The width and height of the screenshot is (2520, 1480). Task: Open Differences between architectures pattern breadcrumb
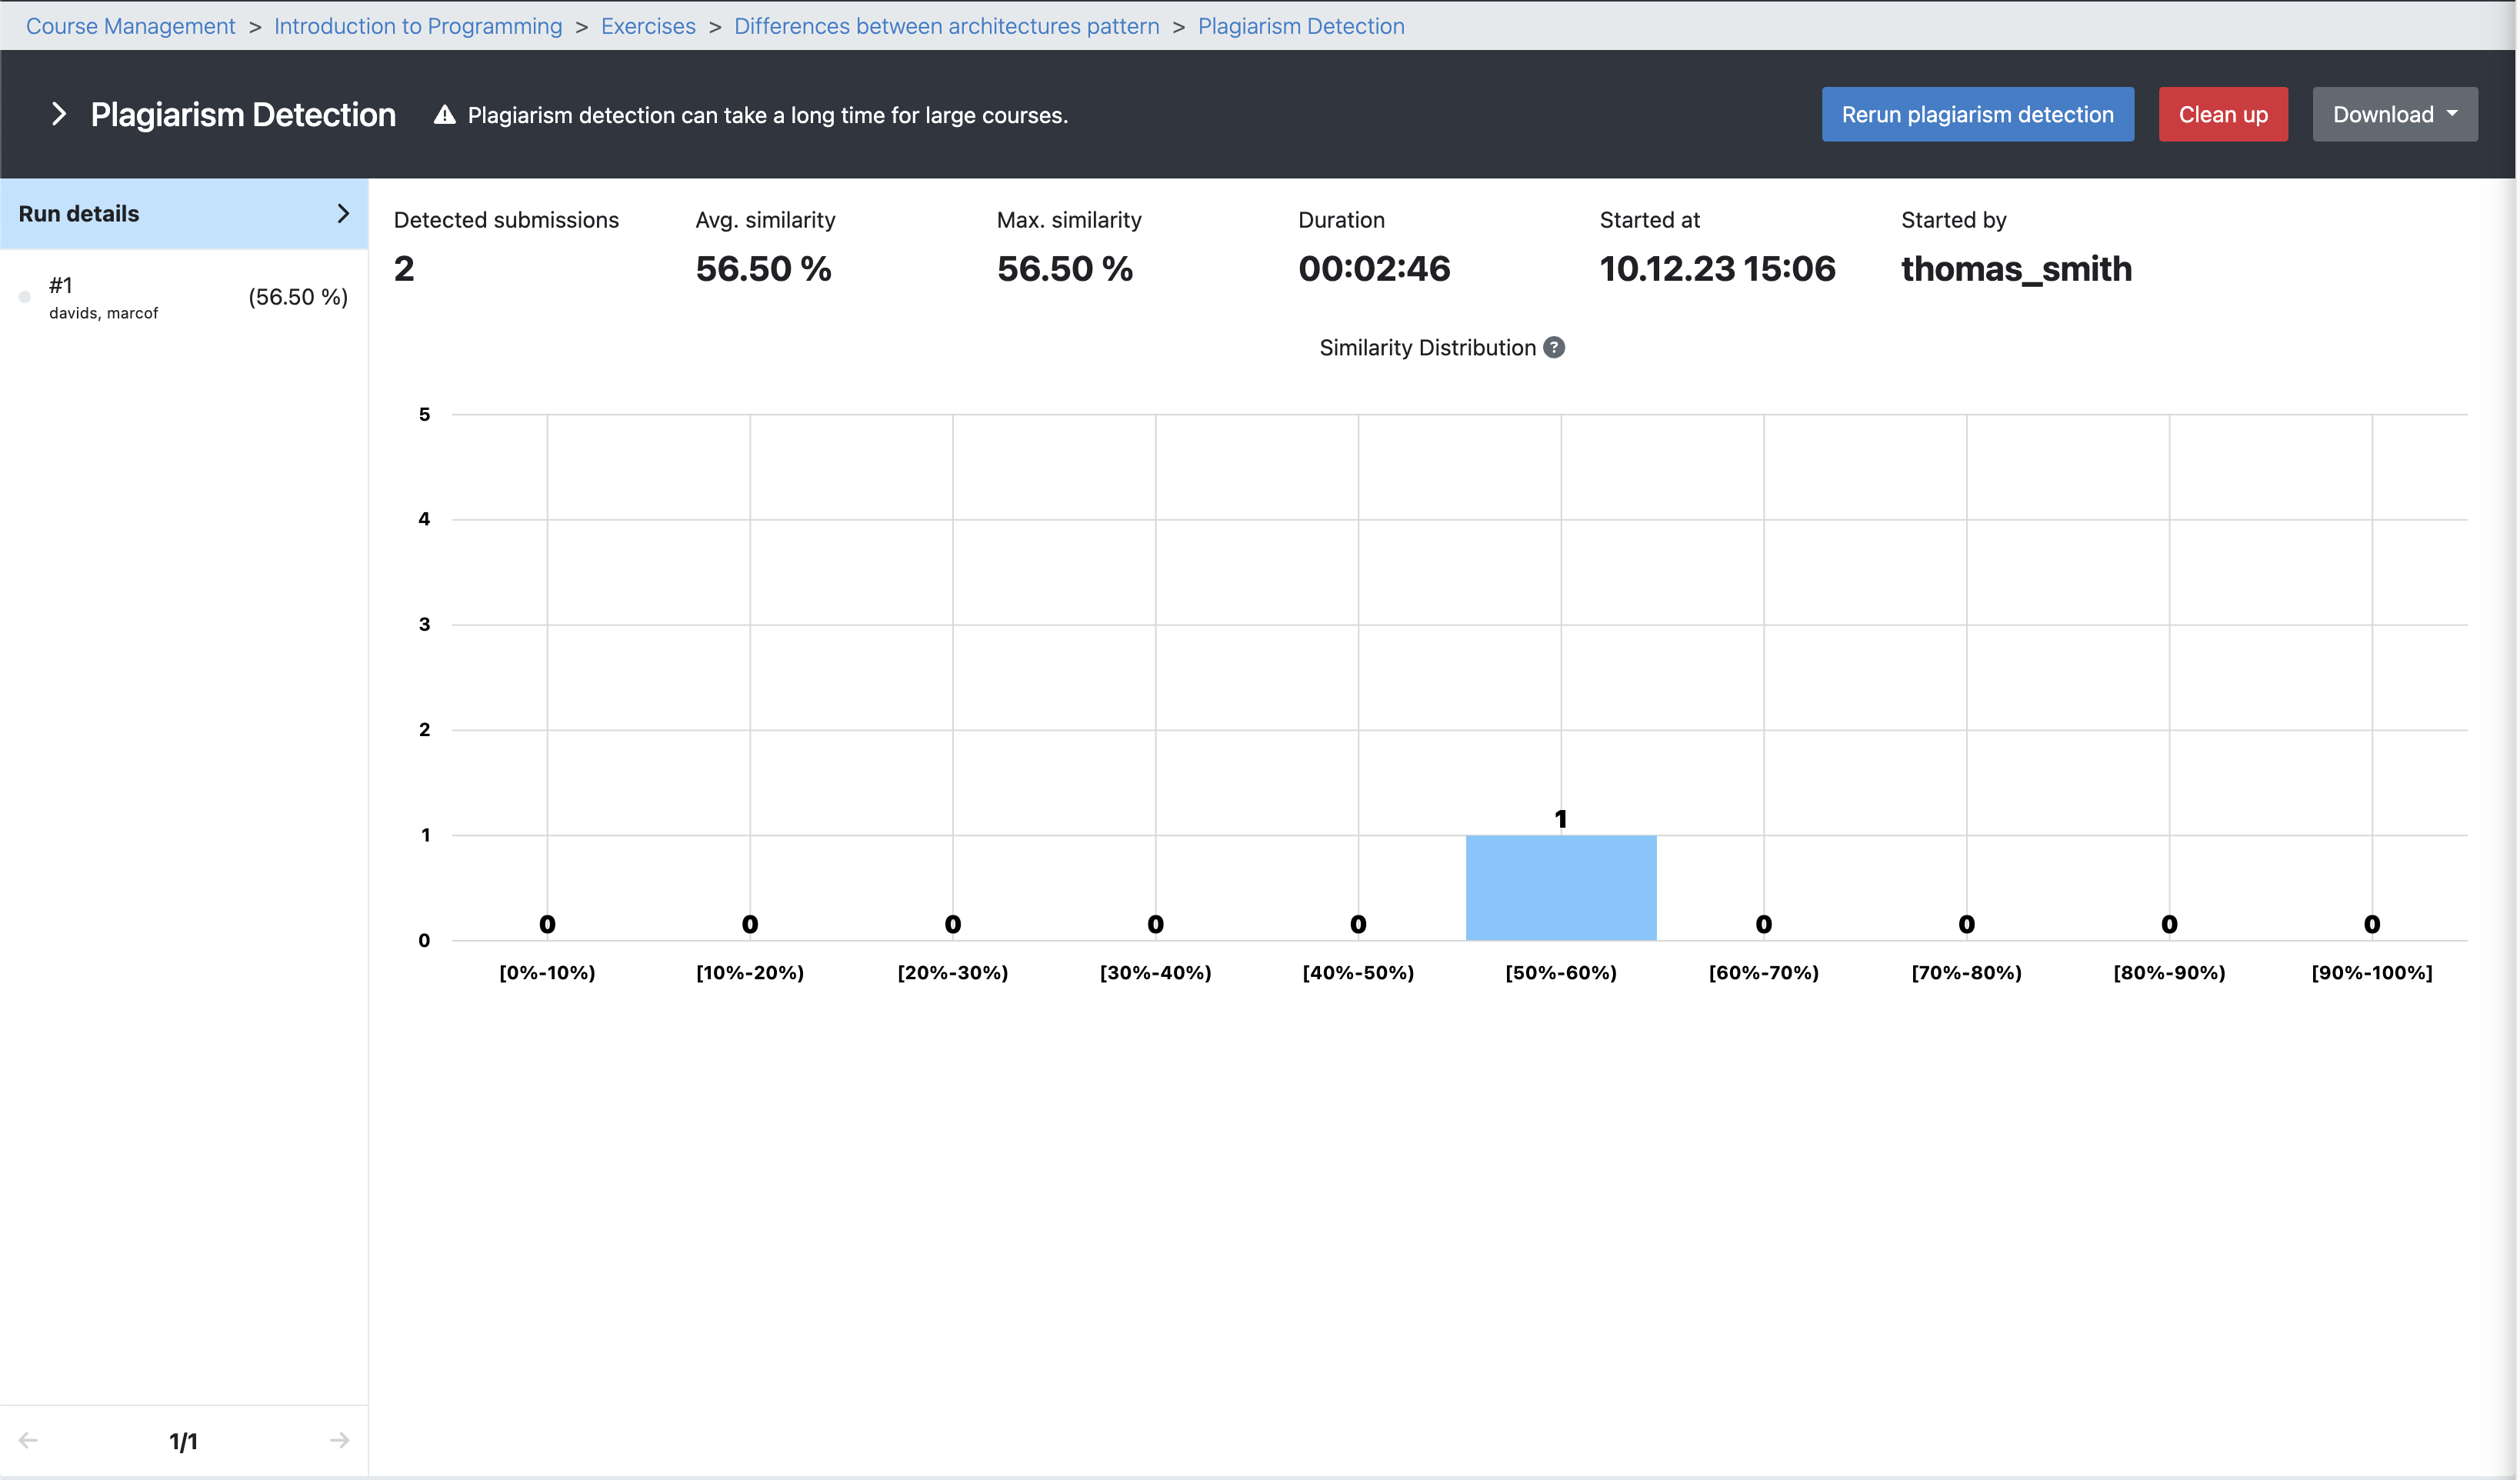pyautogui.click(x=946, y=26)
